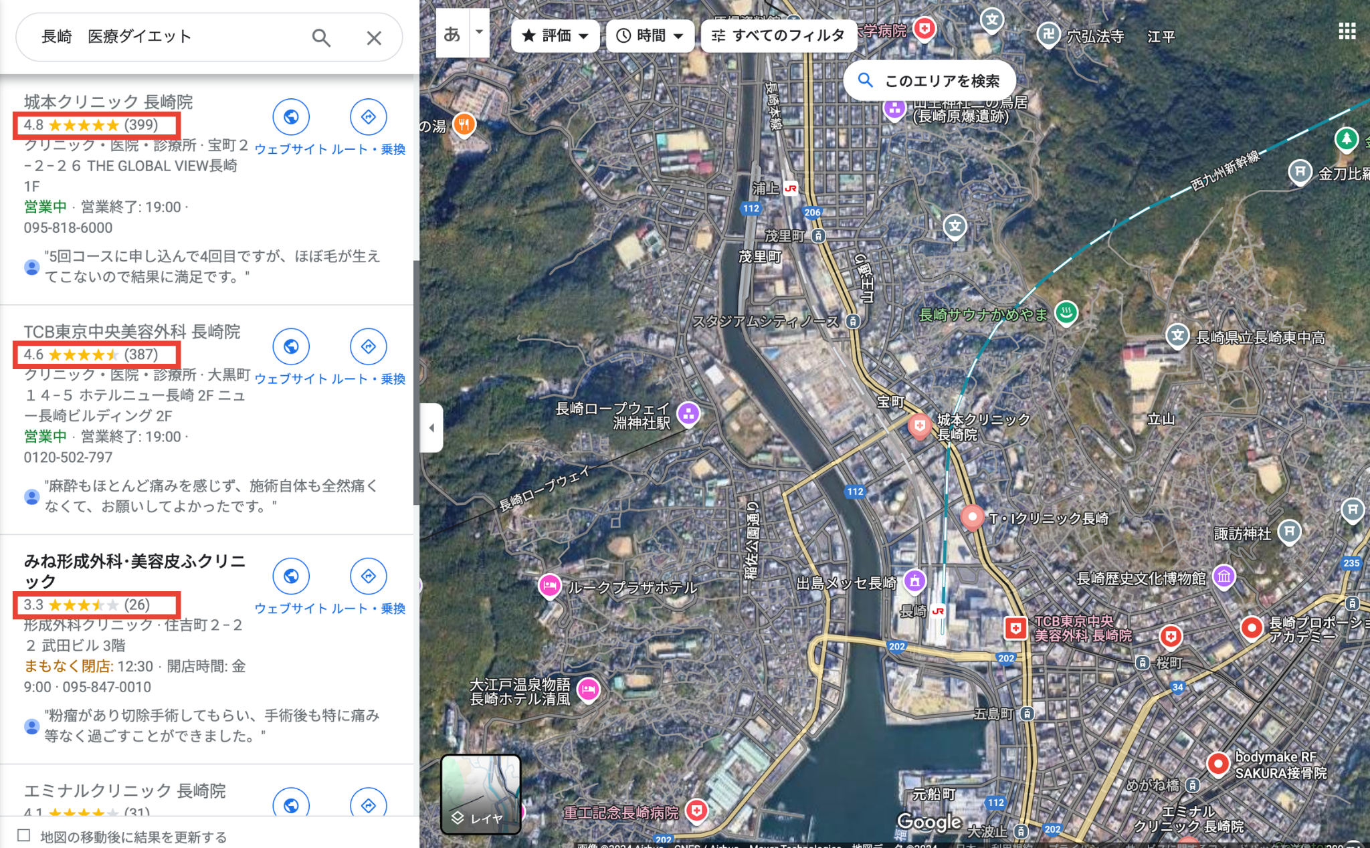
Task: Open みね形成外科・美容皮ふクリニック listing title
Action: (x=134, y=571)
